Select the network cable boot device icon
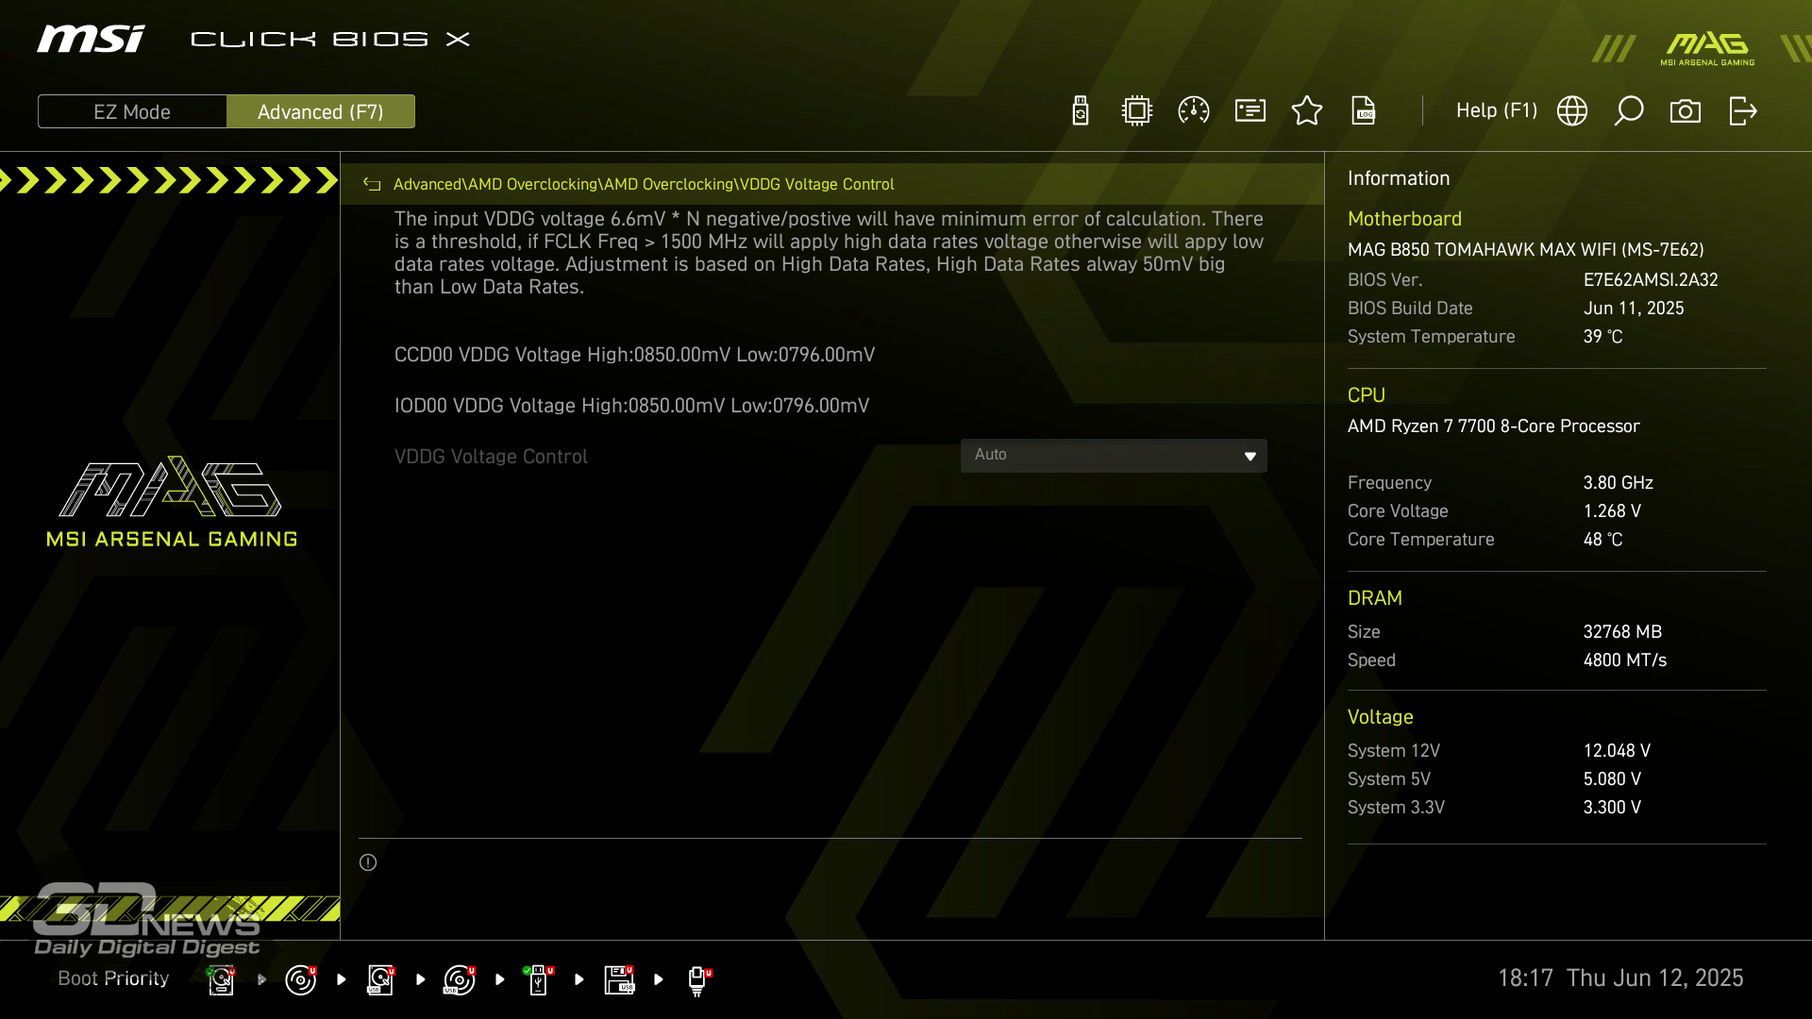The width and height of the screenshot is (1812, 1019). tap(698, 980)
